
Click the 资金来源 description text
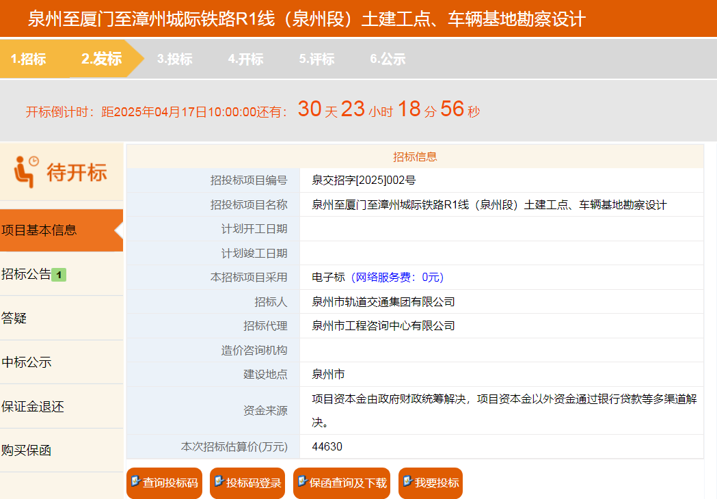[504, 411]
